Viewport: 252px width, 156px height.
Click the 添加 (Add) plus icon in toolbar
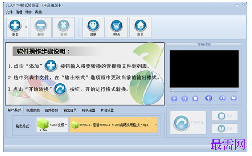pos(15,25)
